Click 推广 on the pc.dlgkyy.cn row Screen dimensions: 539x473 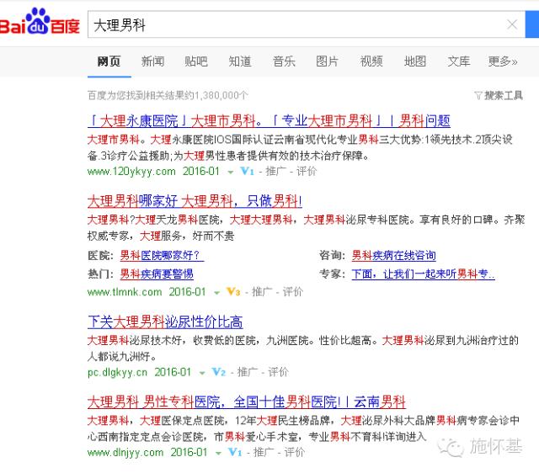click(248, 372)
